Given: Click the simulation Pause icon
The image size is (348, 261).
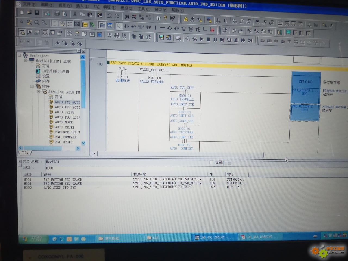Looking at the screenshot, I should (x=215, y=40).
